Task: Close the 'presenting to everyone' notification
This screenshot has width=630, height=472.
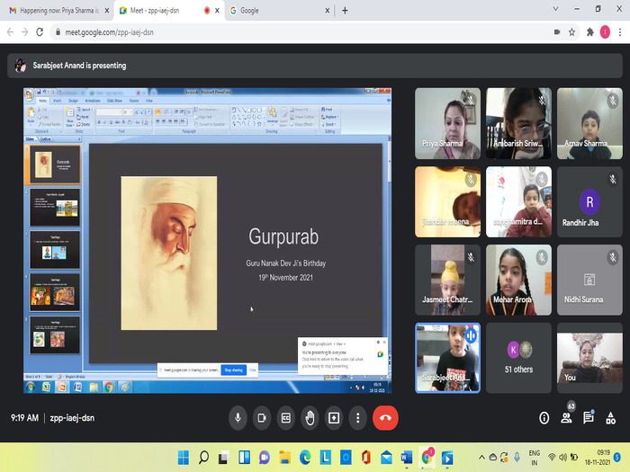Action: coord(384,343)
